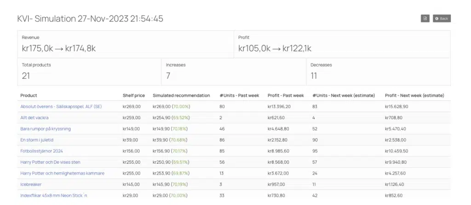Click the document export icon button
Screen dimensions: 471x205
coord(425,19)
